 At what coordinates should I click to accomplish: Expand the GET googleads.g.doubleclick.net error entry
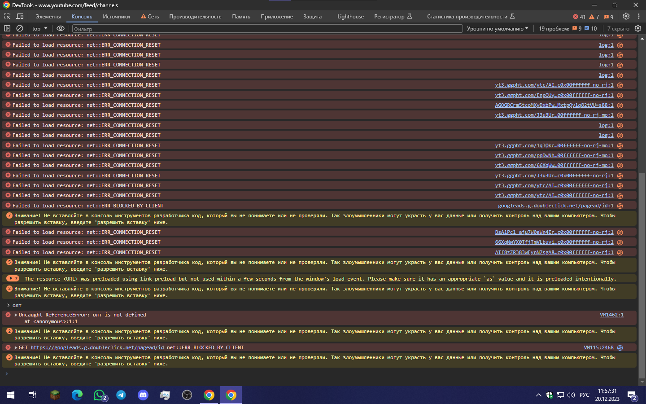(x=16, y=348)
